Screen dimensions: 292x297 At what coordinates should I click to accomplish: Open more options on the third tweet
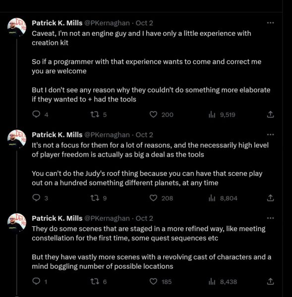point(270,218)
